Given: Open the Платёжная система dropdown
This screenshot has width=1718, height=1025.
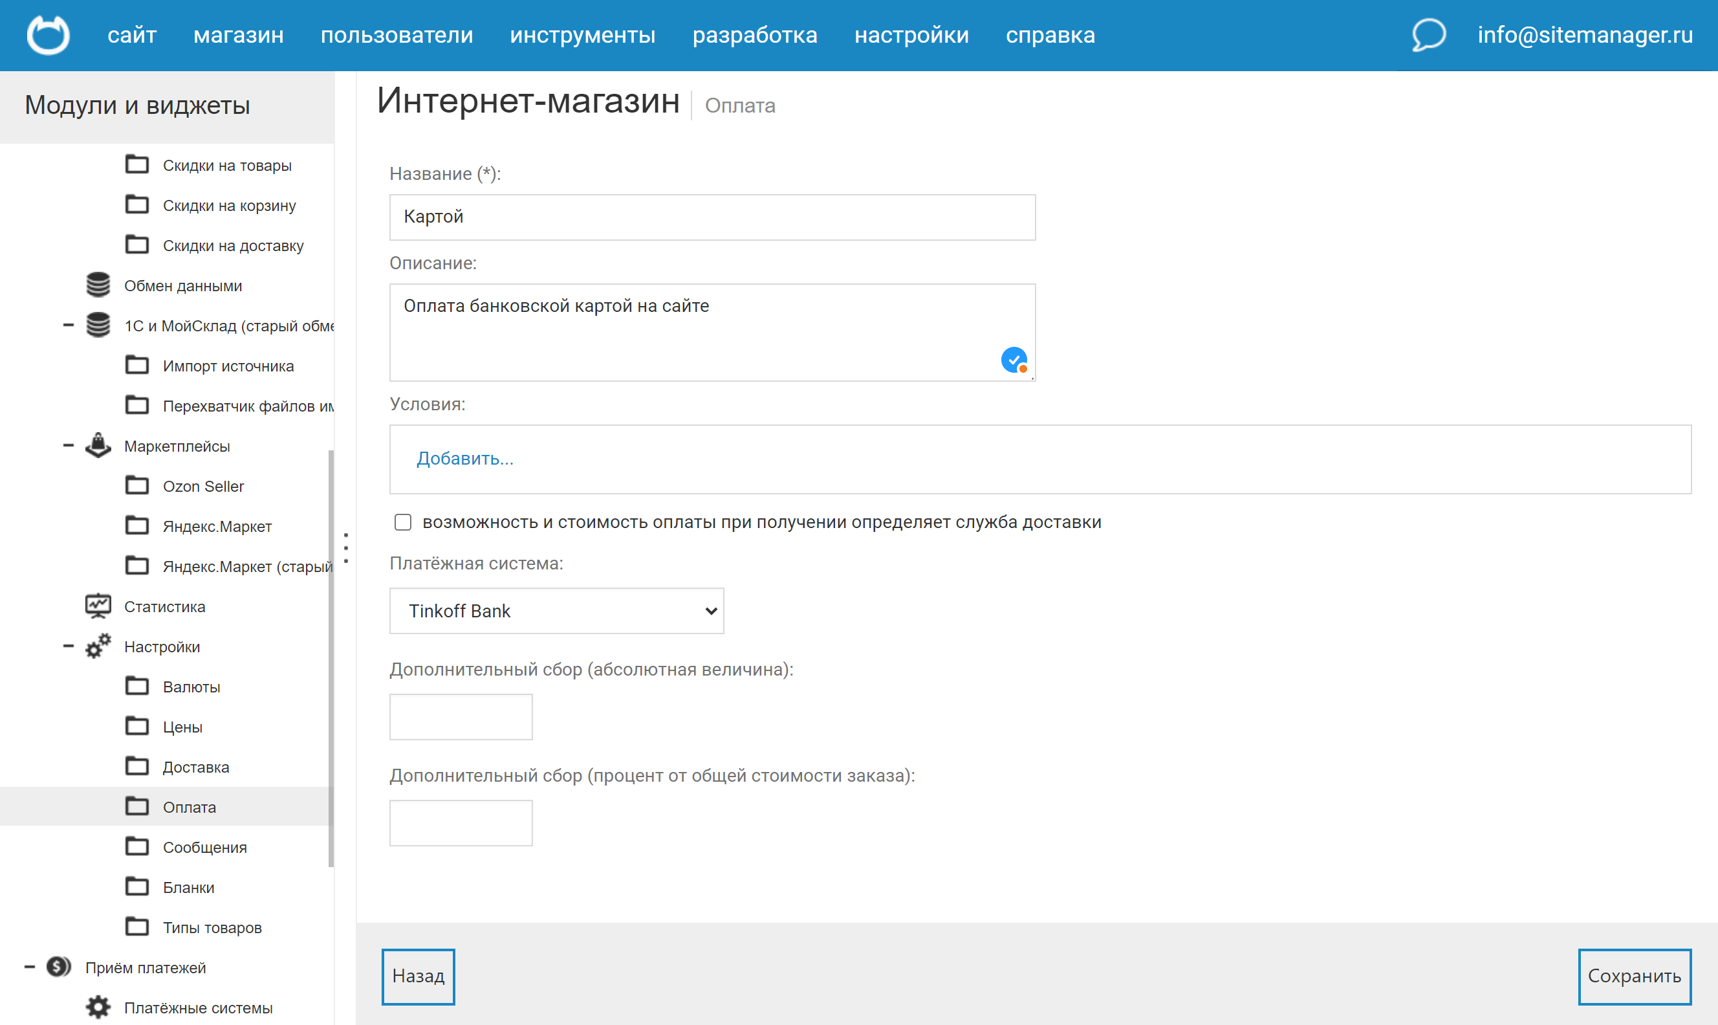Looking at the screenshot, I should [556, 611].
